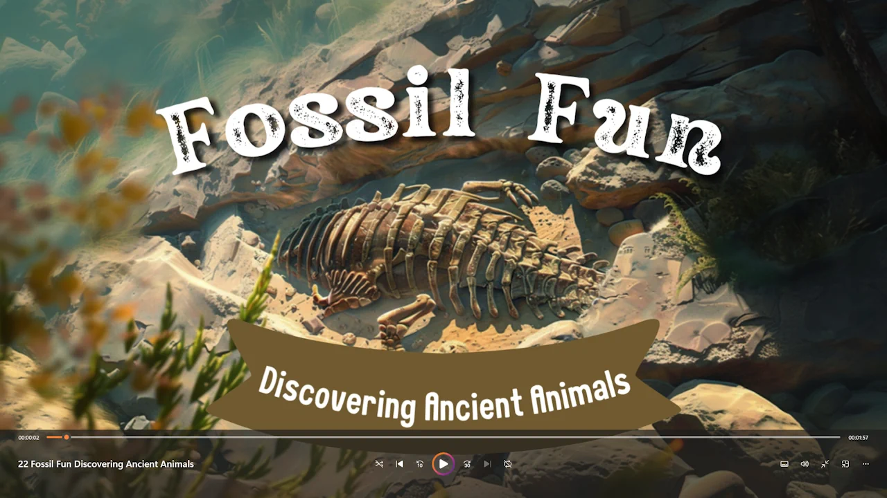This screenshot has height=498, width=887.
Task: Switch to mini player view
Action: pyautogui.click(x=845, y=464)
